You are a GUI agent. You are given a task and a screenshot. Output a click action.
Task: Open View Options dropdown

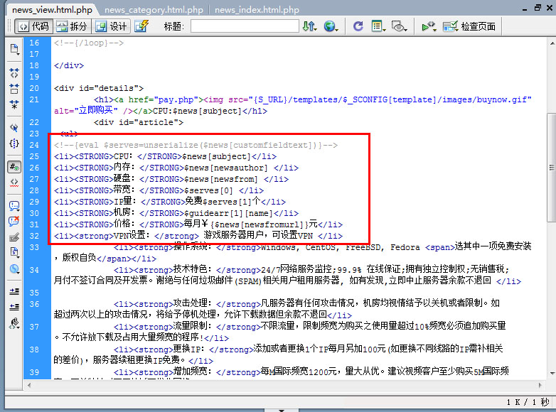click(x=378, y=26)
